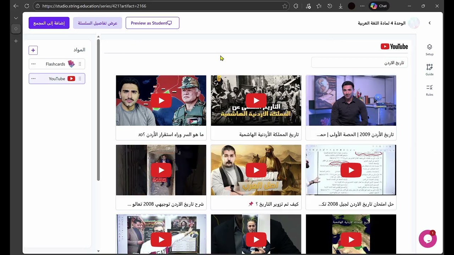Play the شرح تاريخ الاردن توجيهي 2008 video

[161, 170]
